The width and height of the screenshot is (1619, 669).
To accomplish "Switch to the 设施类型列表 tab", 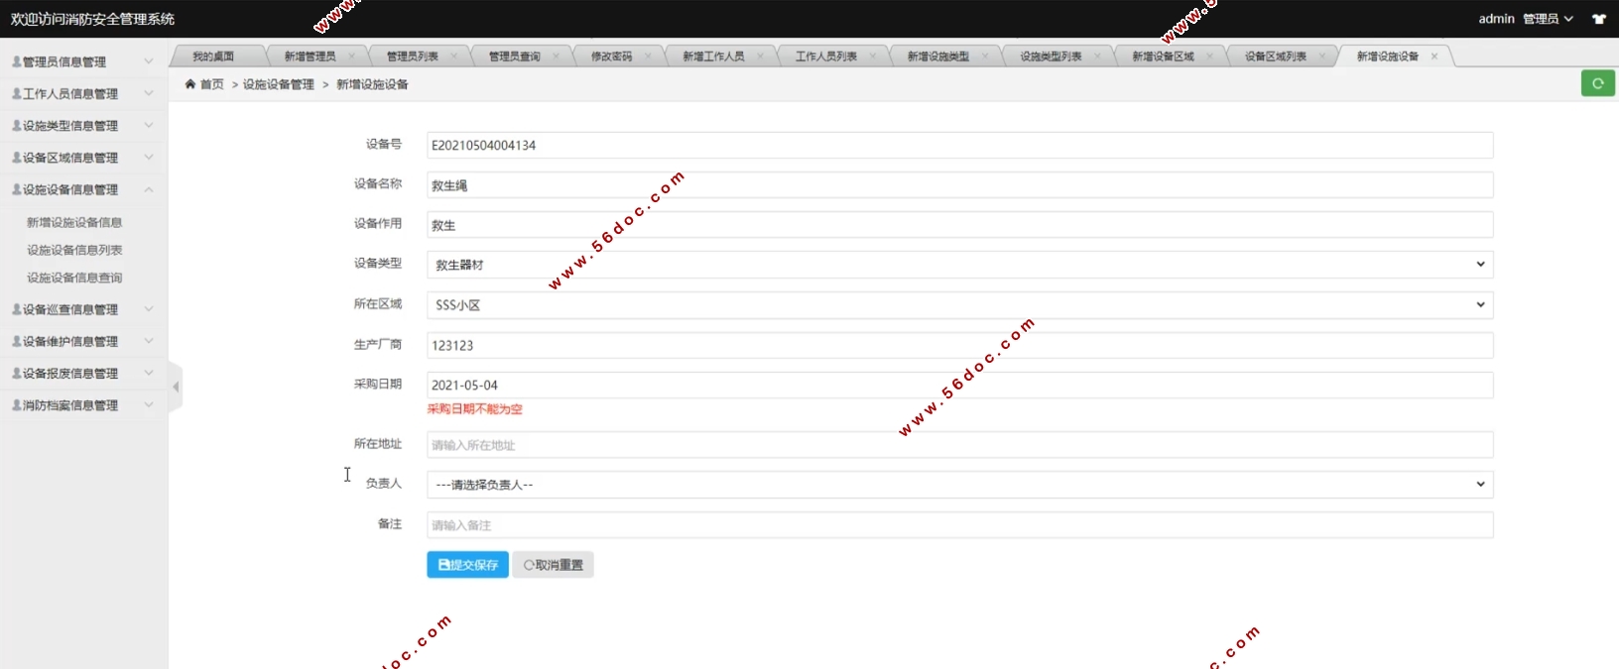I will click(x=1051, y=56).
